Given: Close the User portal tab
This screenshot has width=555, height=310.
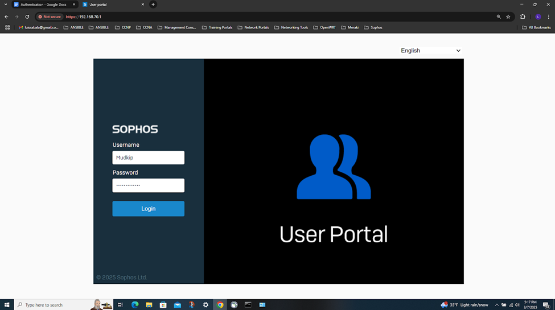Looking at the screenshot, I should click(143, 5).
